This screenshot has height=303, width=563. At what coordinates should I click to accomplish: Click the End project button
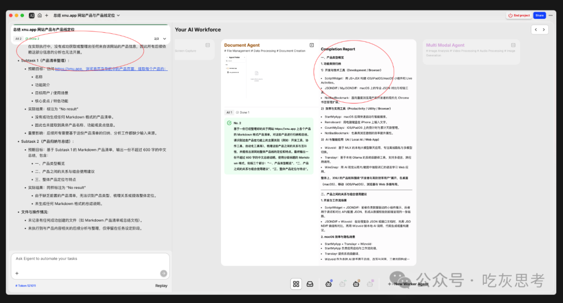pyautogui.click(x=519, y=16)
